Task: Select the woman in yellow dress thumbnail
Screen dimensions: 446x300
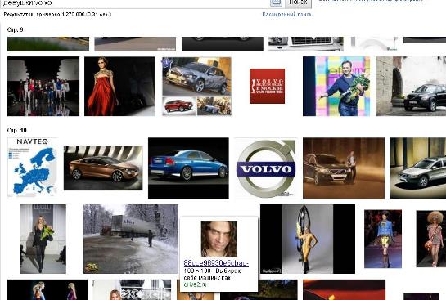Action: pyautogui.click(x=308, y=239)
